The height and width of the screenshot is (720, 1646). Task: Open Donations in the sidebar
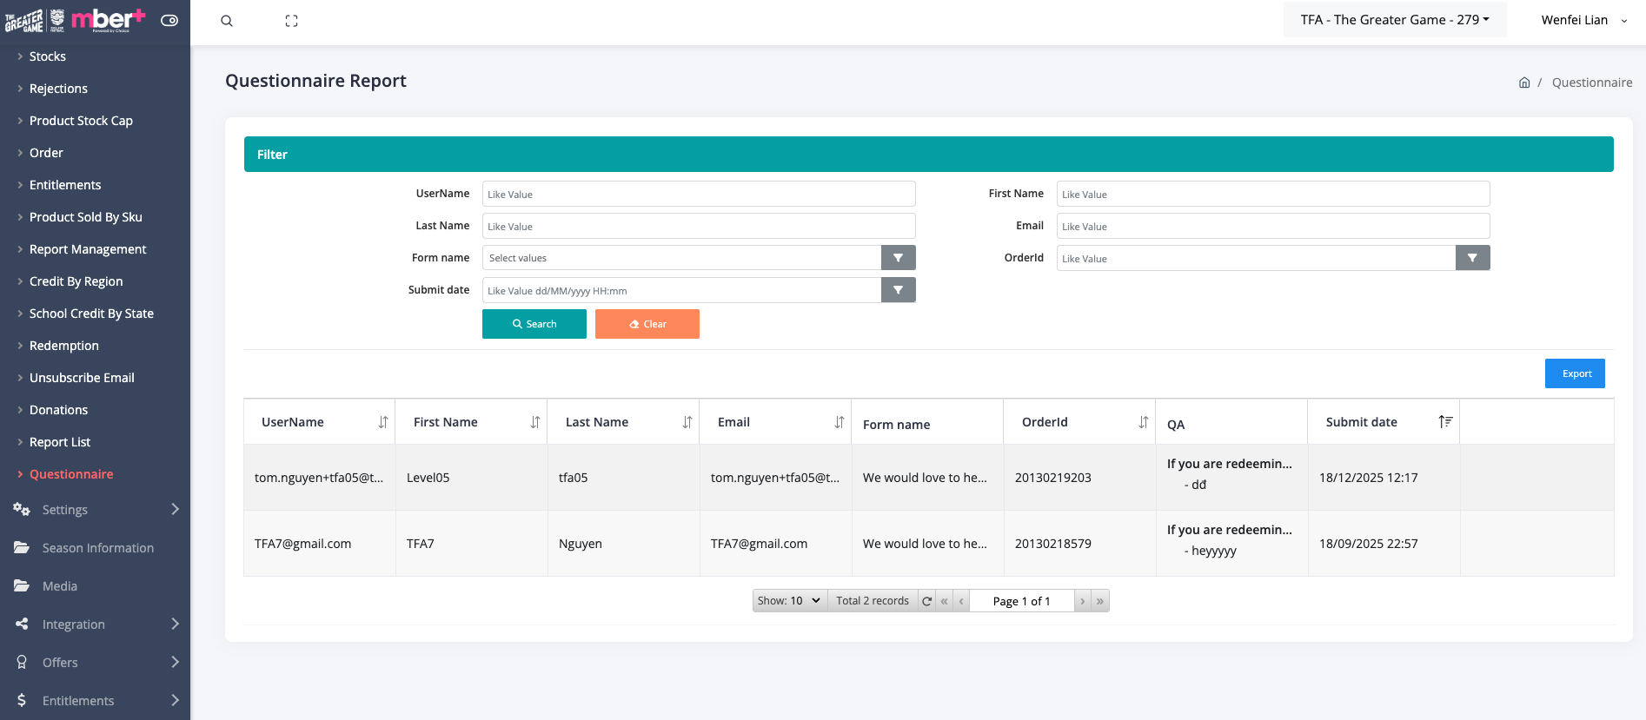click(58, 410)
